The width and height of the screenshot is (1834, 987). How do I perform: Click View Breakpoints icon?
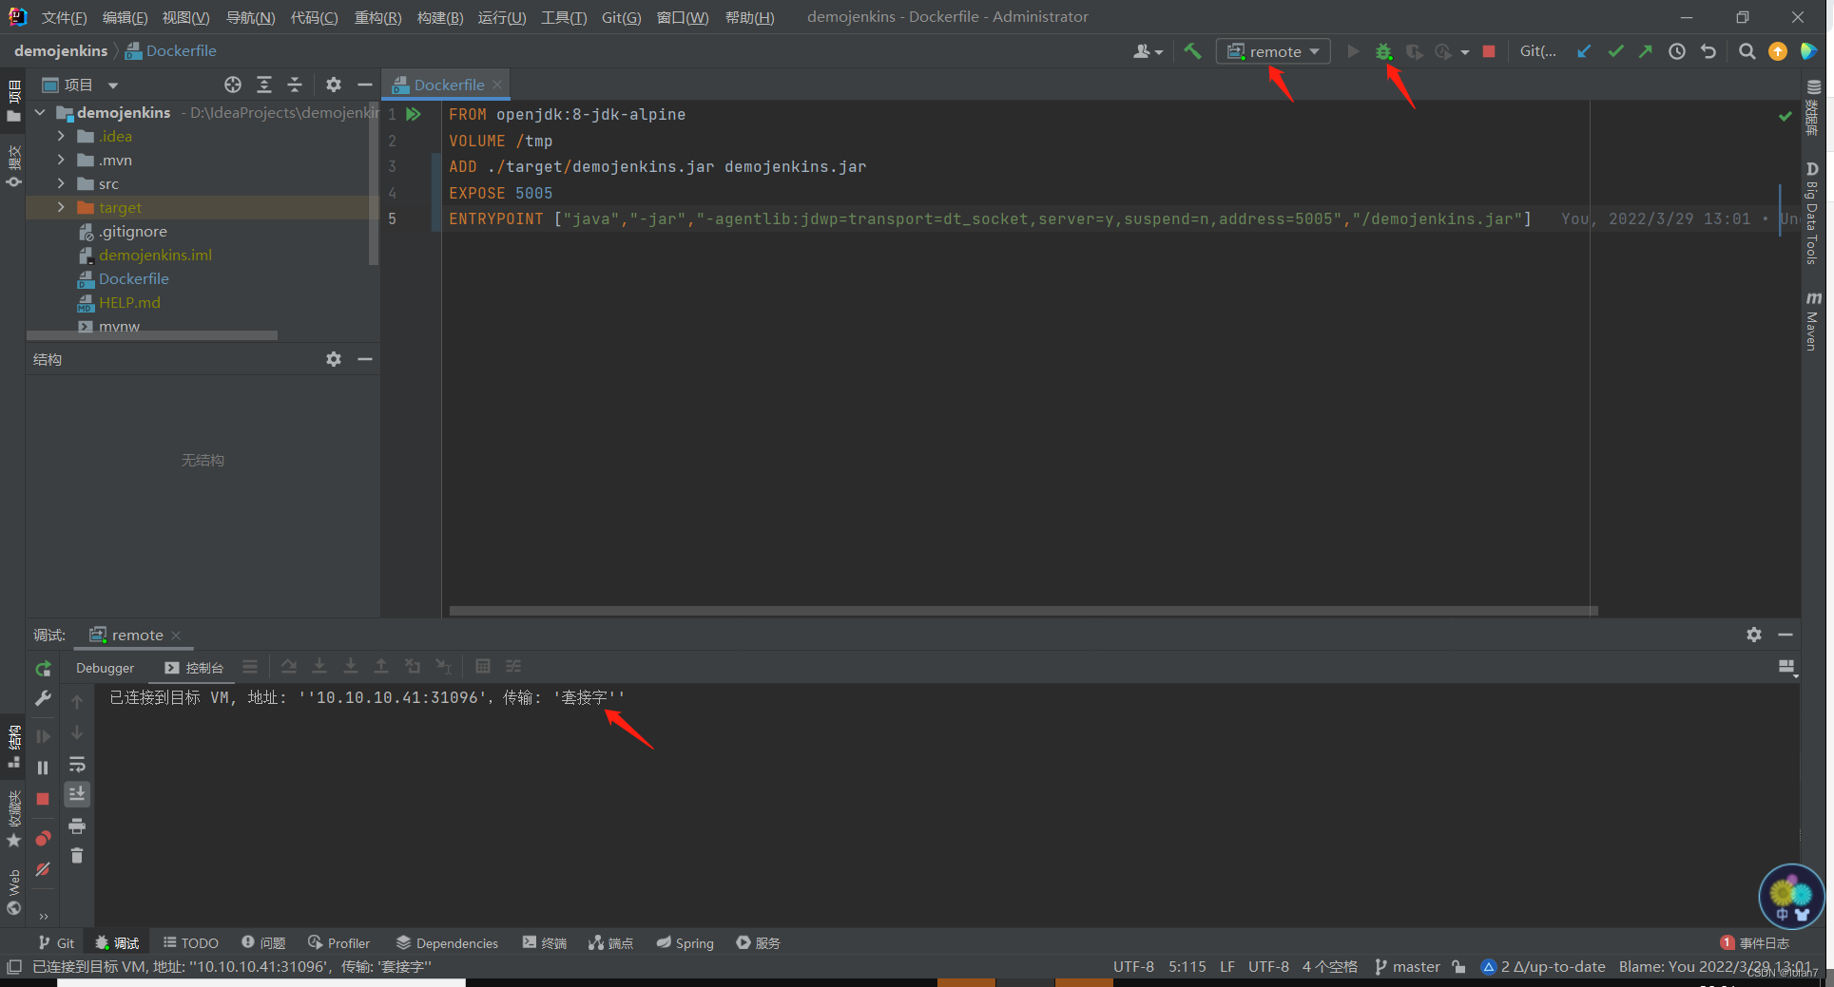click(43, 839)
